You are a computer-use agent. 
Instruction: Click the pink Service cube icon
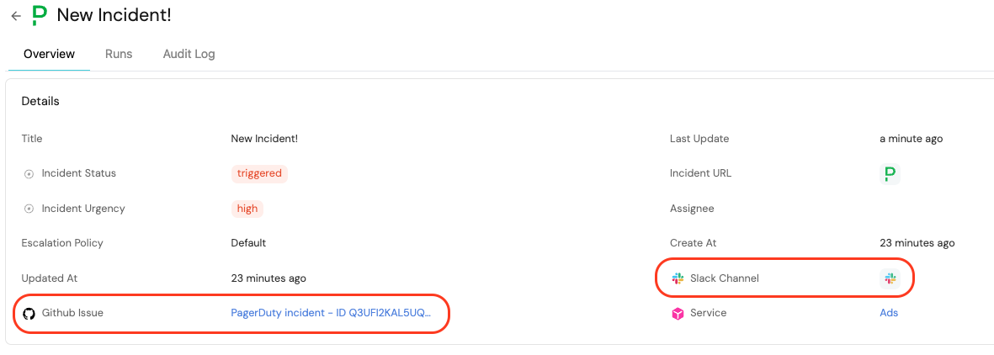(x=678, y=313)
